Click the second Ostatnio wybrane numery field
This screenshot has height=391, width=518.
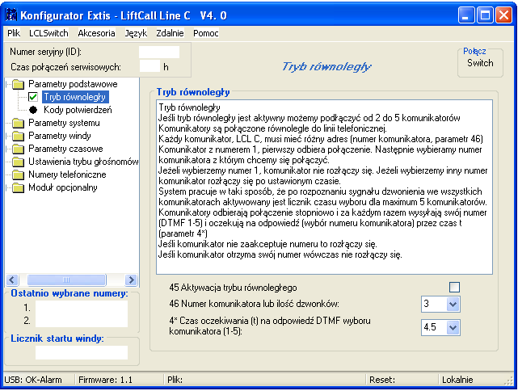pos(82,321)
